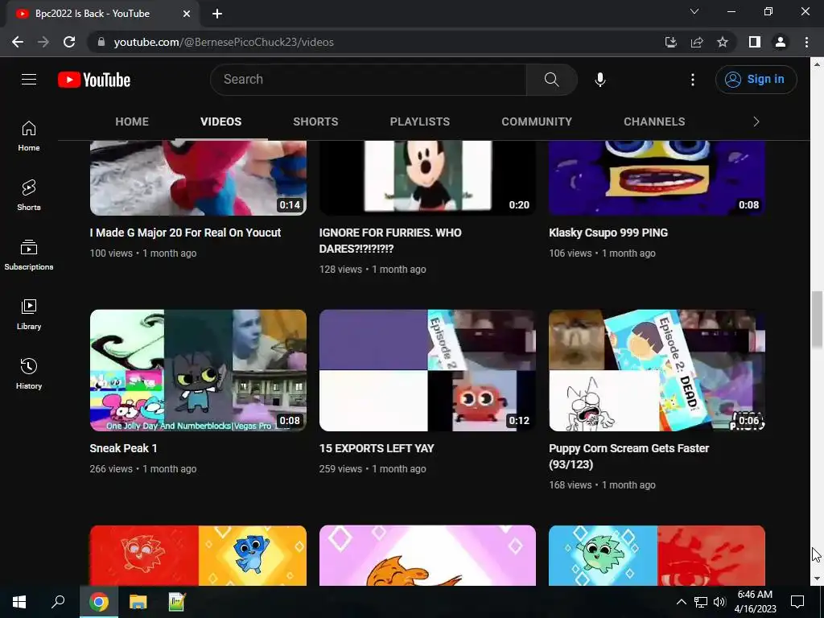Open the green notepad app in taskbar
Screen dimensions: 824x618
coord(177,602)
